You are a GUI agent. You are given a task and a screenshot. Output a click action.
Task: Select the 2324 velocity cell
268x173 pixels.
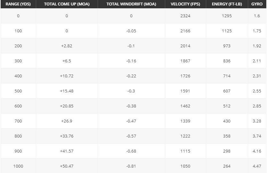[x=185, y=16]
